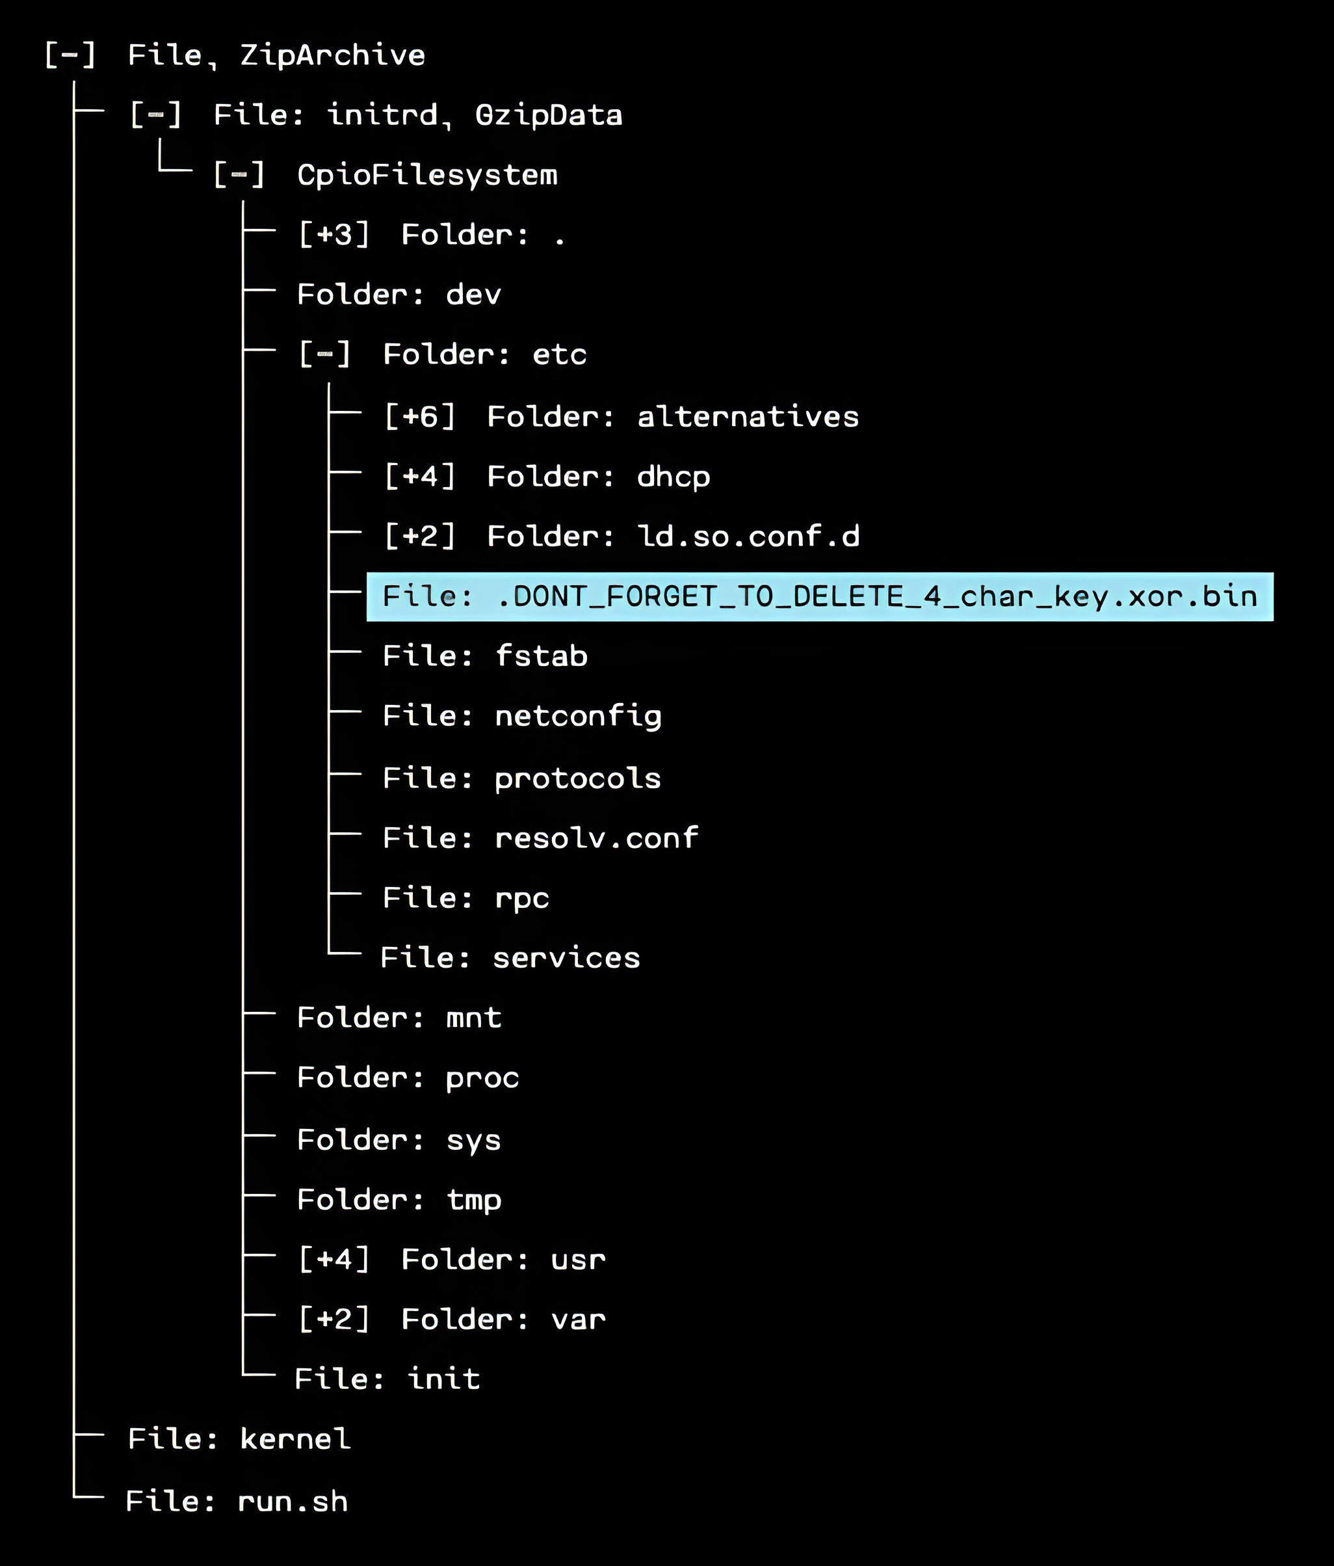1334x1566 pixels.
Task: Expand the var folder
Action: 334,1319
